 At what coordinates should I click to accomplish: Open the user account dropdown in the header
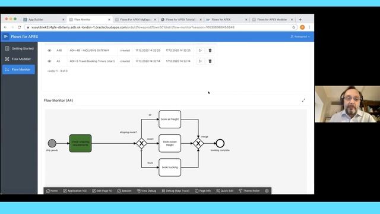(x=300, y=37)
